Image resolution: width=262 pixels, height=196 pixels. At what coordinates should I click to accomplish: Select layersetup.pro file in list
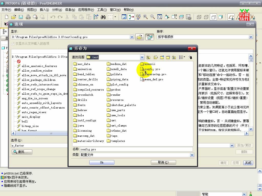[153, 74]
